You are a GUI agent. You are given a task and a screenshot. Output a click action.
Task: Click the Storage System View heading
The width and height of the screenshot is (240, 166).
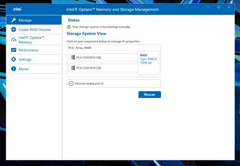86,34
